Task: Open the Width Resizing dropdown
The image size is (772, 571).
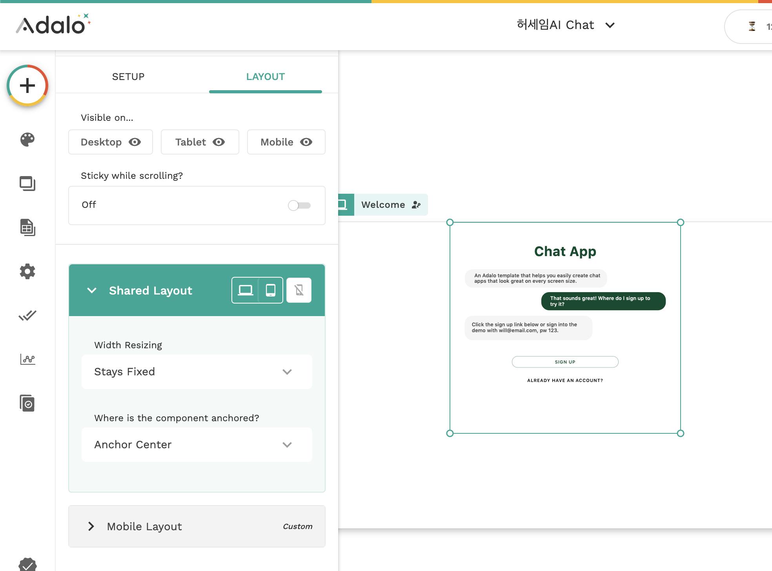Action: 197,372
